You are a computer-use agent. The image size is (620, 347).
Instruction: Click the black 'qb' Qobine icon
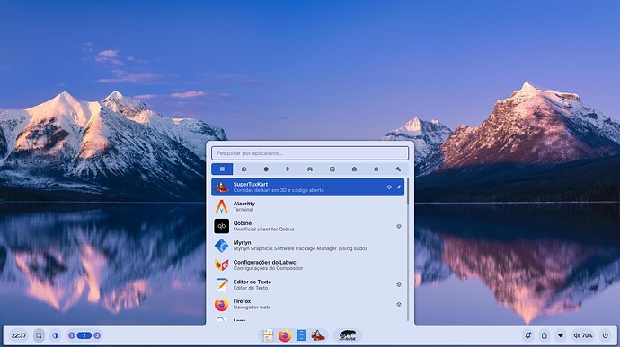221,226
